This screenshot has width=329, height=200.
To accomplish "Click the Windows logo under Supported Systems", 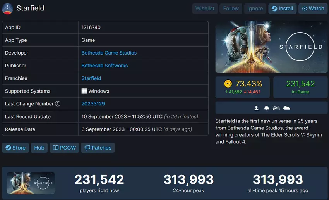I will (84, 91).
